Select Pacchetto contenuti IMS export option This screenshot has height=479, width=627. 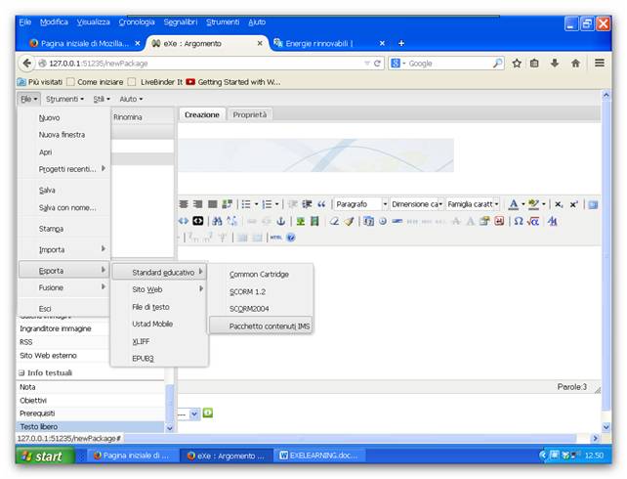click(261, 326)
